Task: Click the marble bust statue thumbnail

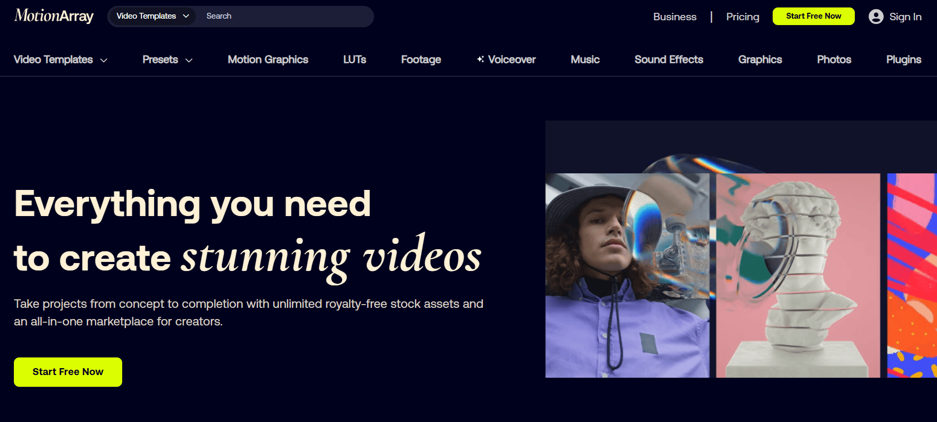Action: click(798, 275)
